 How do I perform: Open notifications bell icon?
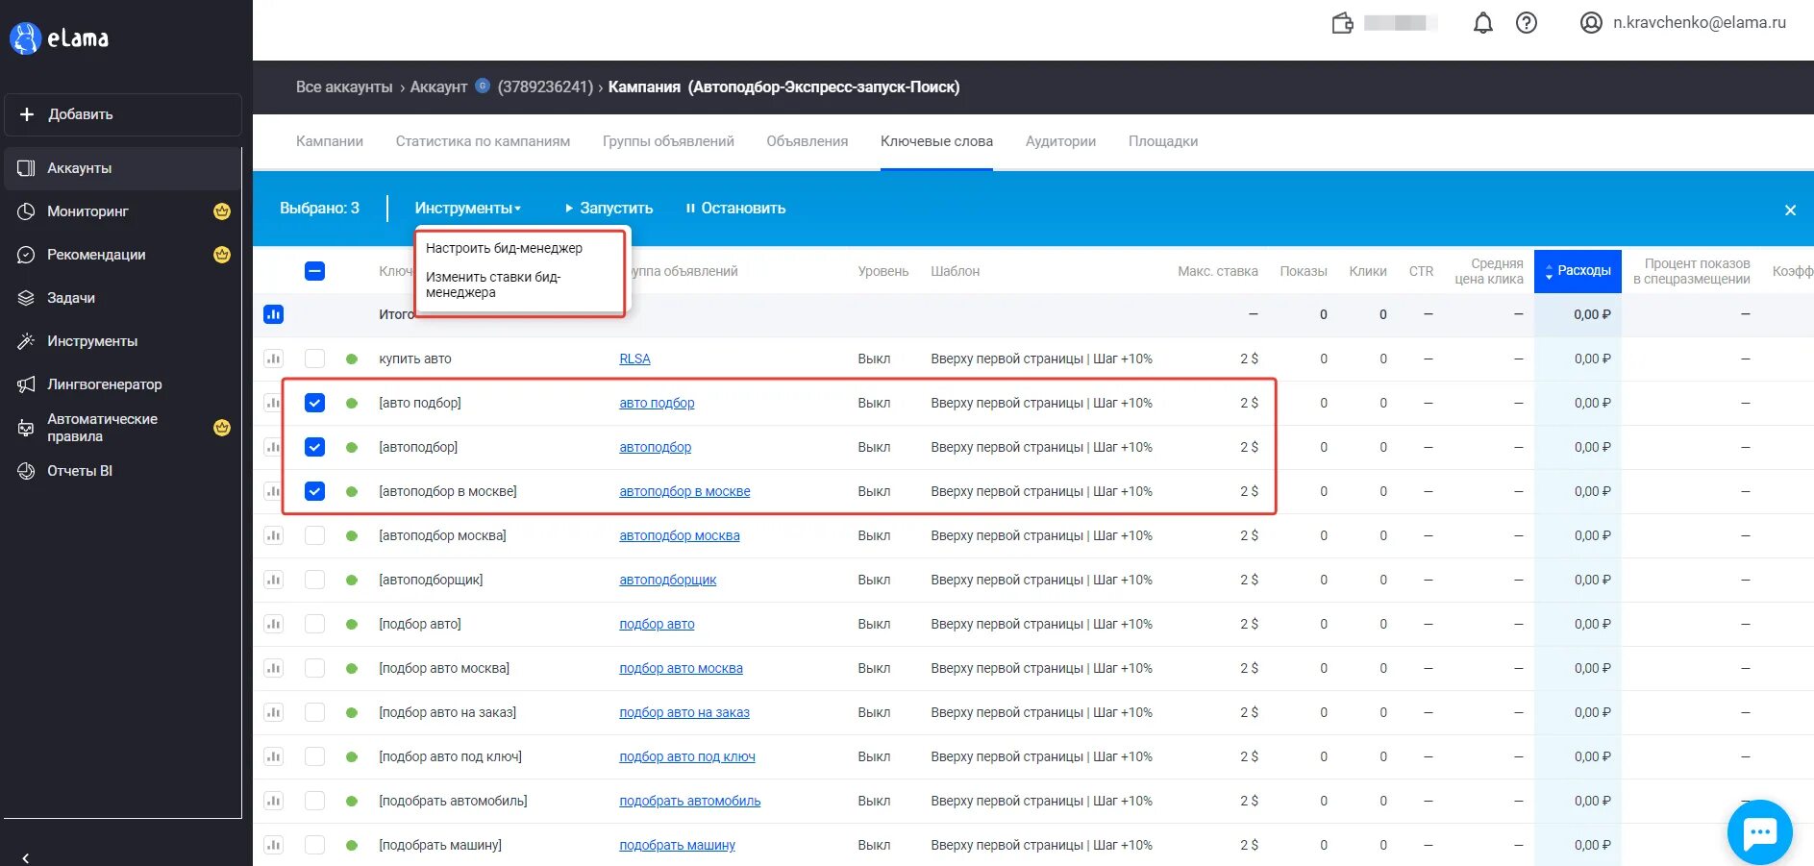coord(1483,23)
